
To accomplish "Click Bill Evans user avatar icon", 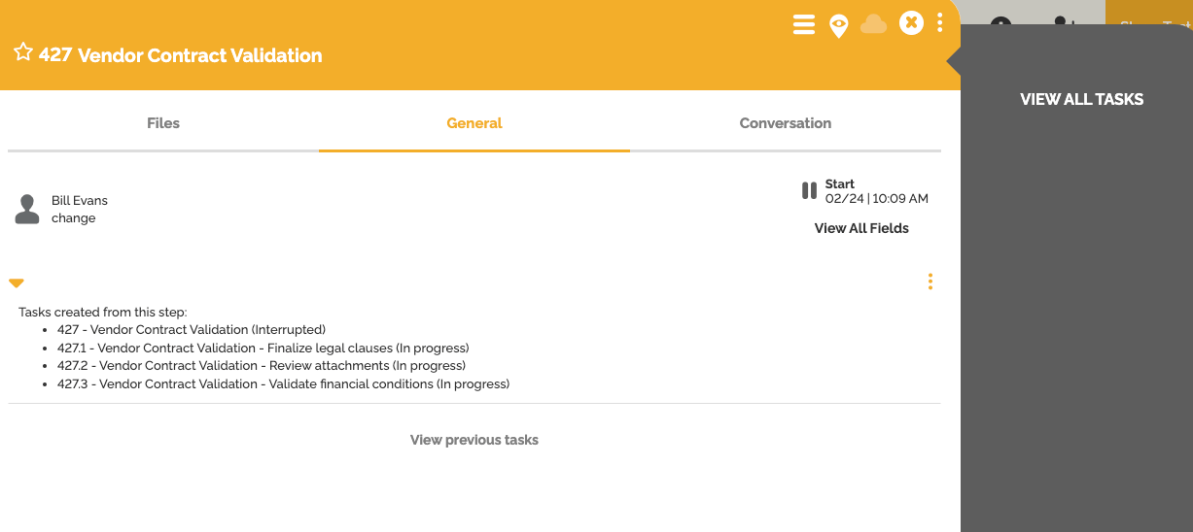I will (27, 209).
